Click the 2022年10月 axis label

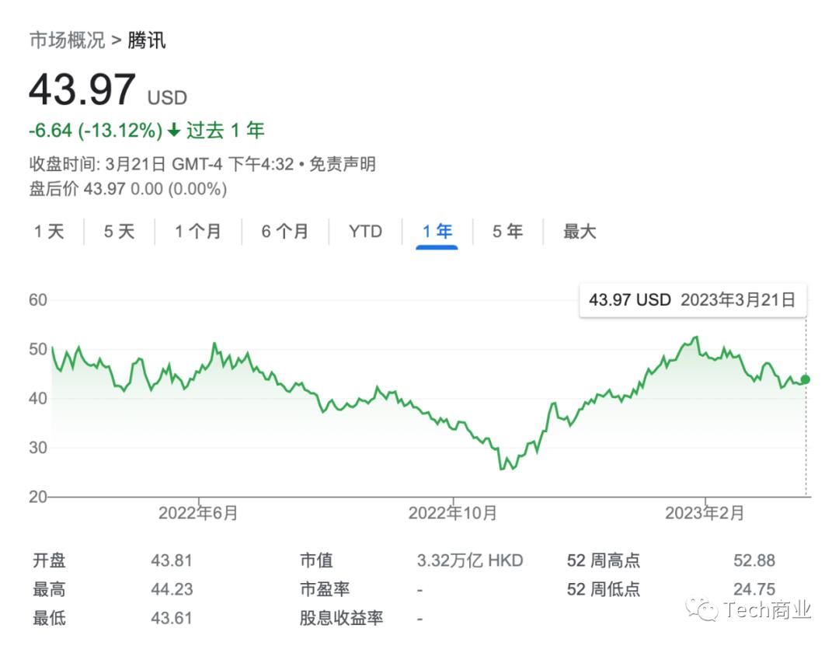tap(453, 513)
